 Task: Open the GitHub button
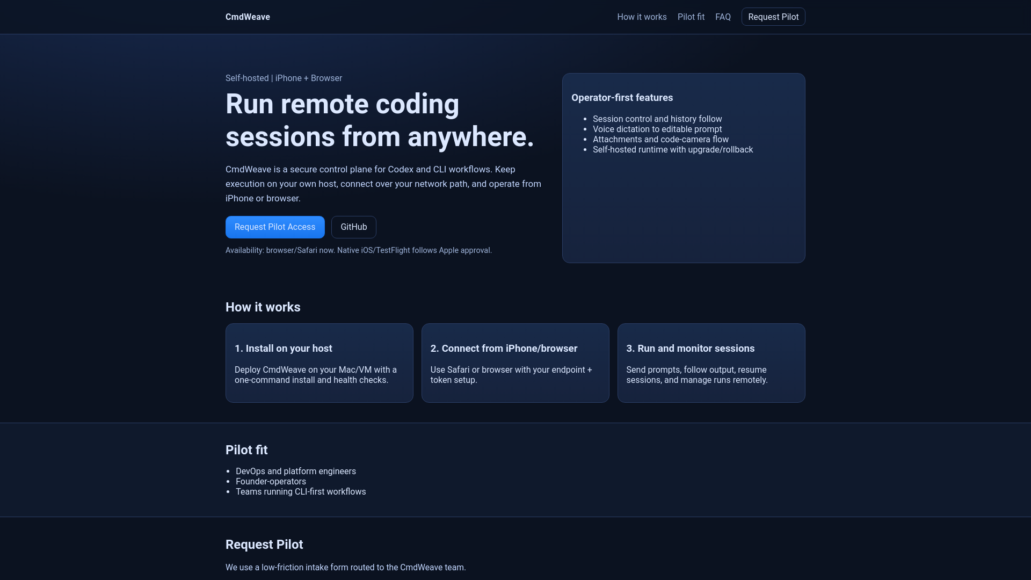pos(353,227)
